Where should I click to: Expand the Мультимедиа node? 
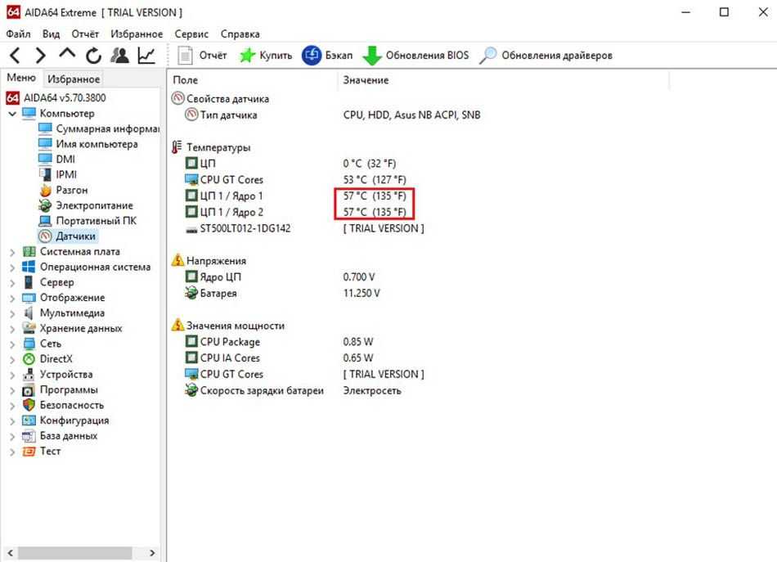point(12,313)
